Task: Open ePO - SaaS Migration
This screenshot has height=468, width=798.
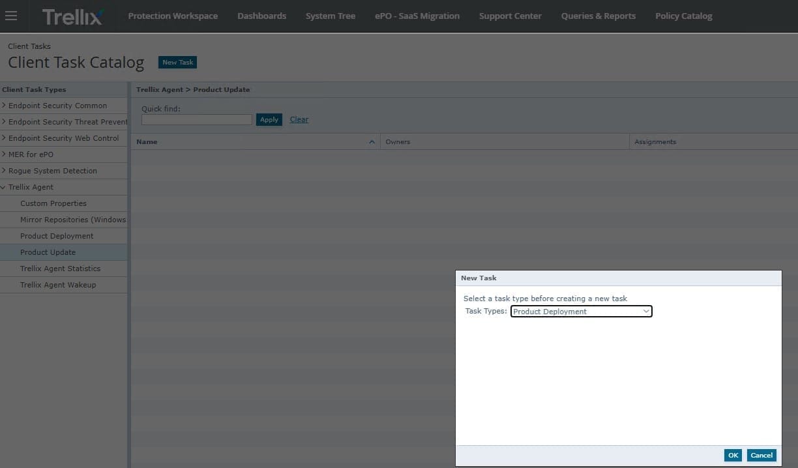Action: 417,16
